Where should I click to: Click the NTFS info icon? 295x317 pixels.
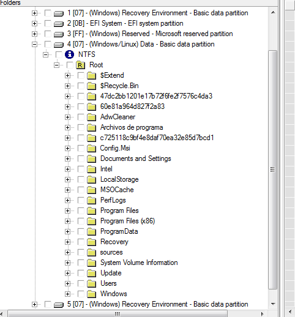(69, 54)
